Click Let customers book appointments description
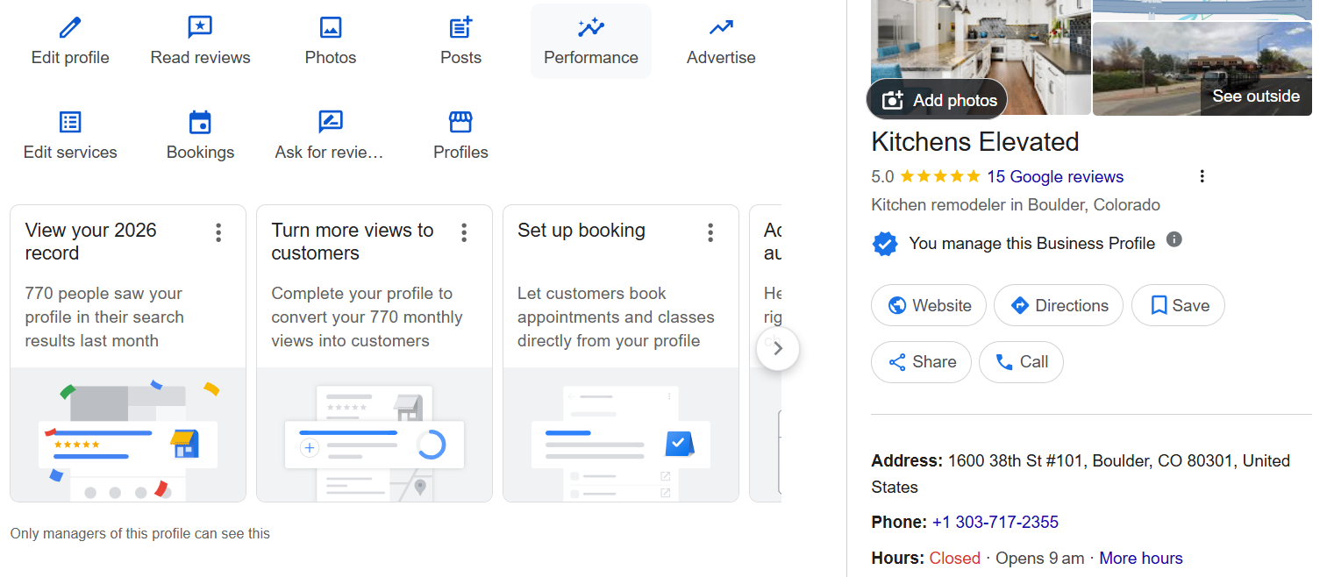This screenshot has height=577, width=1327. [x=616, y=317]
